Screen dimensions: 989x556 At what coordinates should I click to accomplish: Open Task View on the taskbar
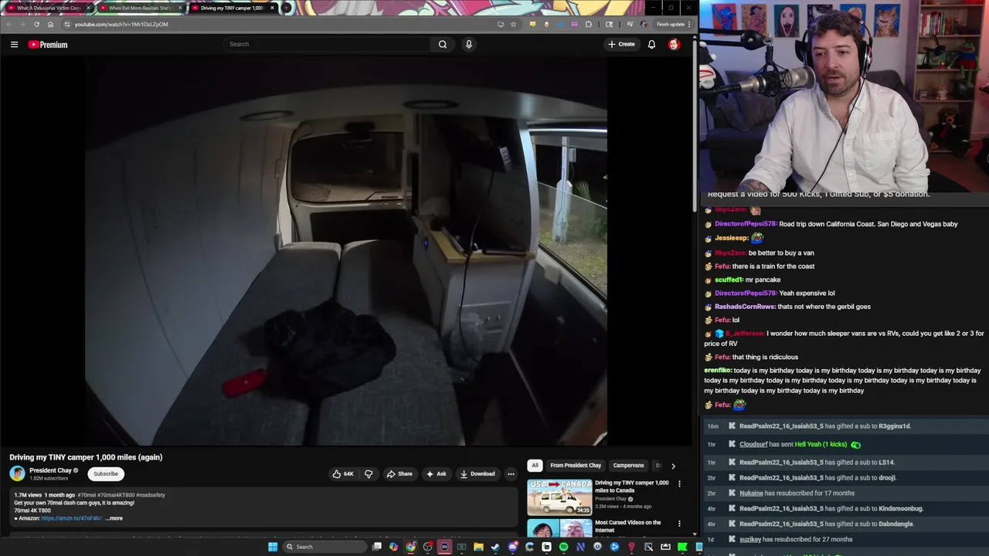[x=376, y=547]
